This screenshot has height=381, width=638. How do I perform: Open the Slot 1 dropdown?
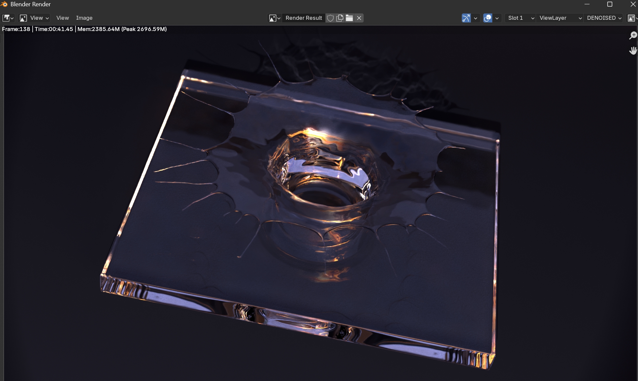point(520,18)
